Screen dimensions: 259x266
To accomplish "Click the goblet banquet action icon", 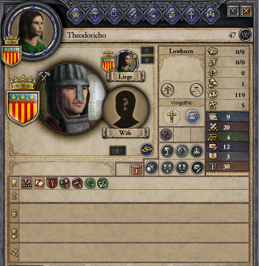I will coord(168,151).
